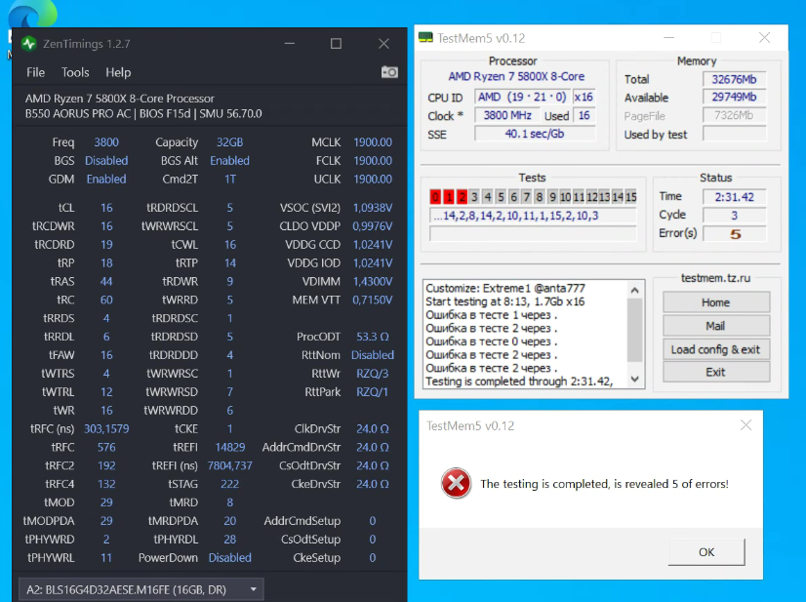Viewport: 806px width, 602px height.
Task: Close the TestMem5 error dialog
Action: point(746,425)
